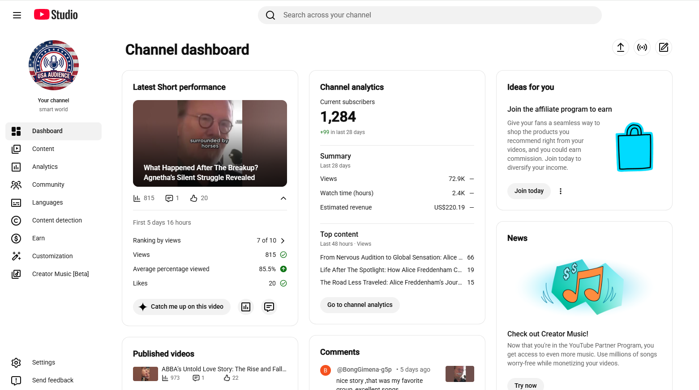Image resolution: width=699 pixels, height=390 pixels.
Task: Go to Analytics in the sidebar
Action: (54, 167)
